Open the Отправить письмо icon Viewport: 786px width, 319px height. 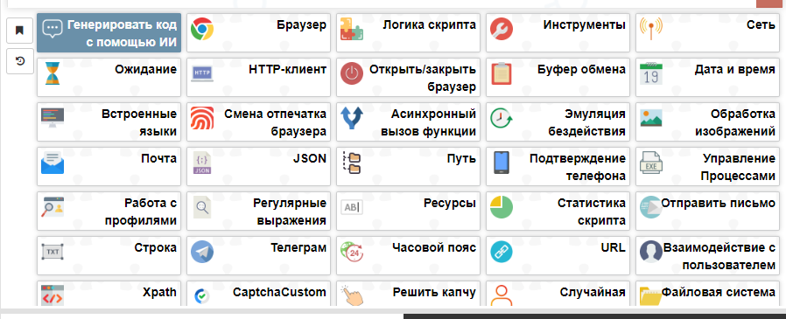pyautogui.click(x=651, y=207)
